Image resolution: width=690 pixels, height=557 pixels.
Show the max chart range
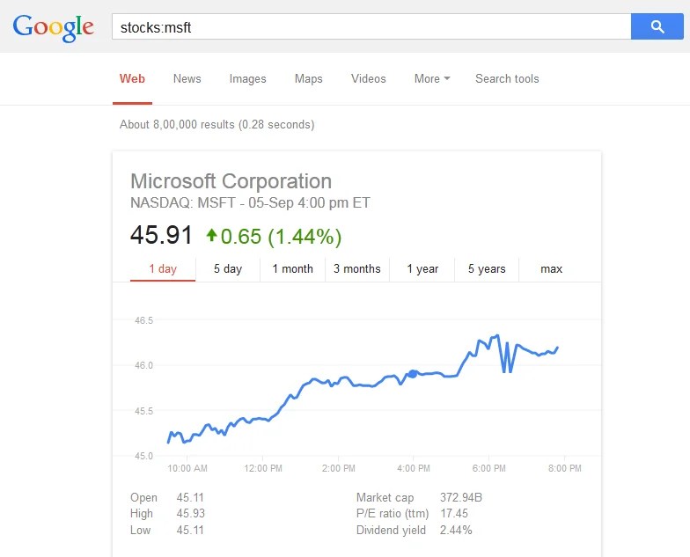(x=551, y=269)
